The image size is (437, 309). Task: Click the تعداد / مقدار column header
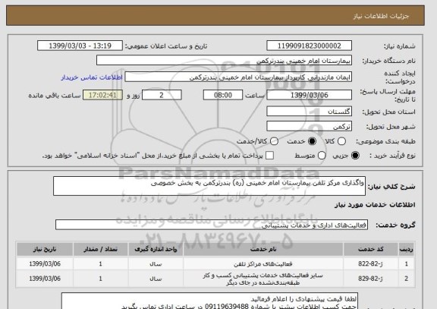pos(101,249)
